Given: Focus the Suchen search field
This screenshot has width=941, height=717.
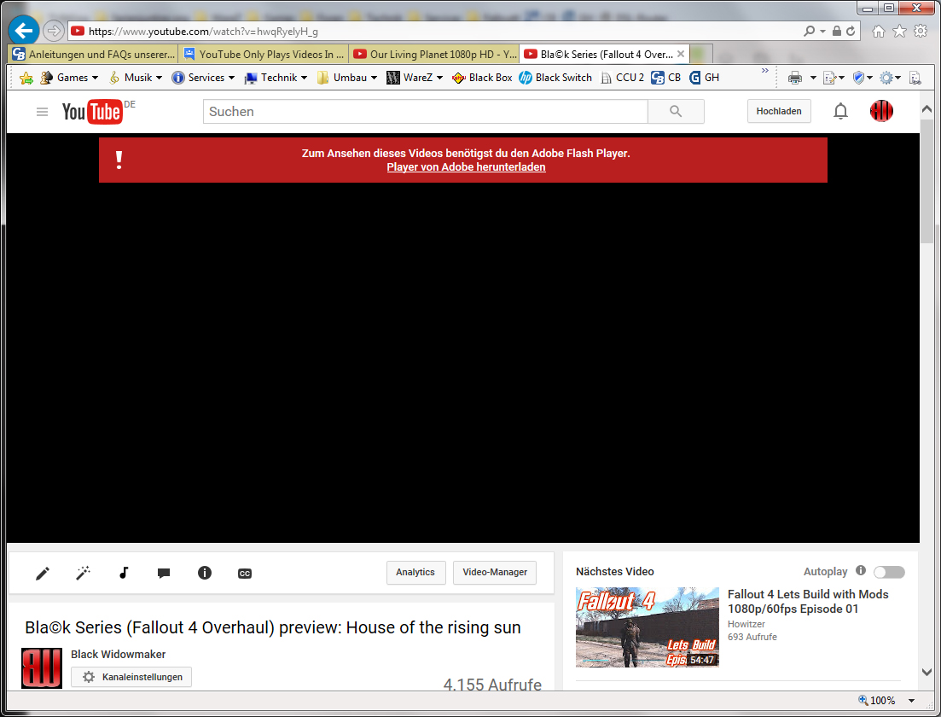Looking at the screenshot, I should point(426,112).
